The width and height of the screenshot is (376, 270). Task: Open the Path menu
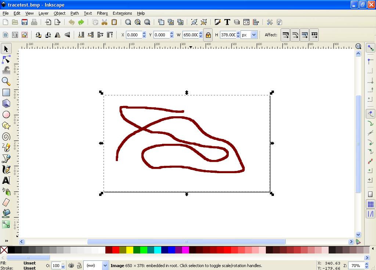tap(74, 13)
